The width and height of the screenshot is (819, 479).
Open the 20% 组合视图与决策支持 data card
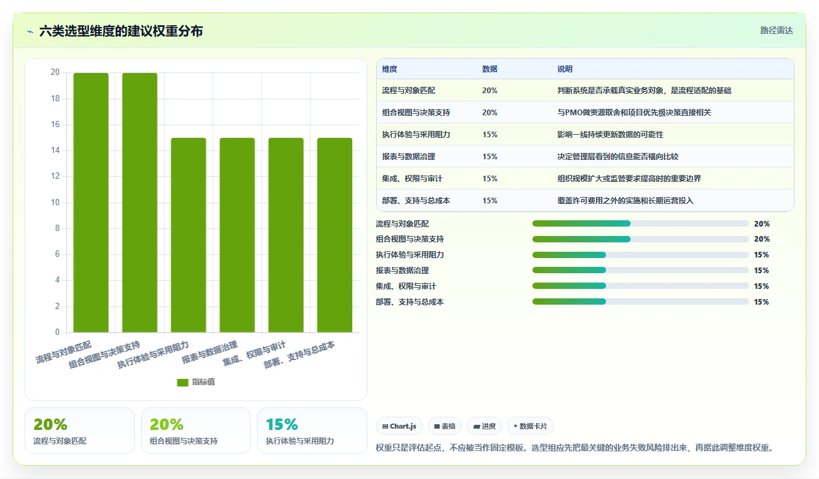point(196,431)
